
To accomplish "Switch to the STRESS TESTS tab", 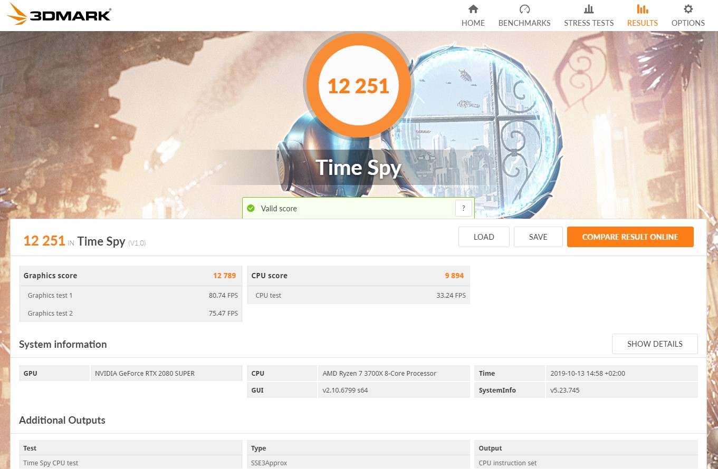I will [589, 15].
